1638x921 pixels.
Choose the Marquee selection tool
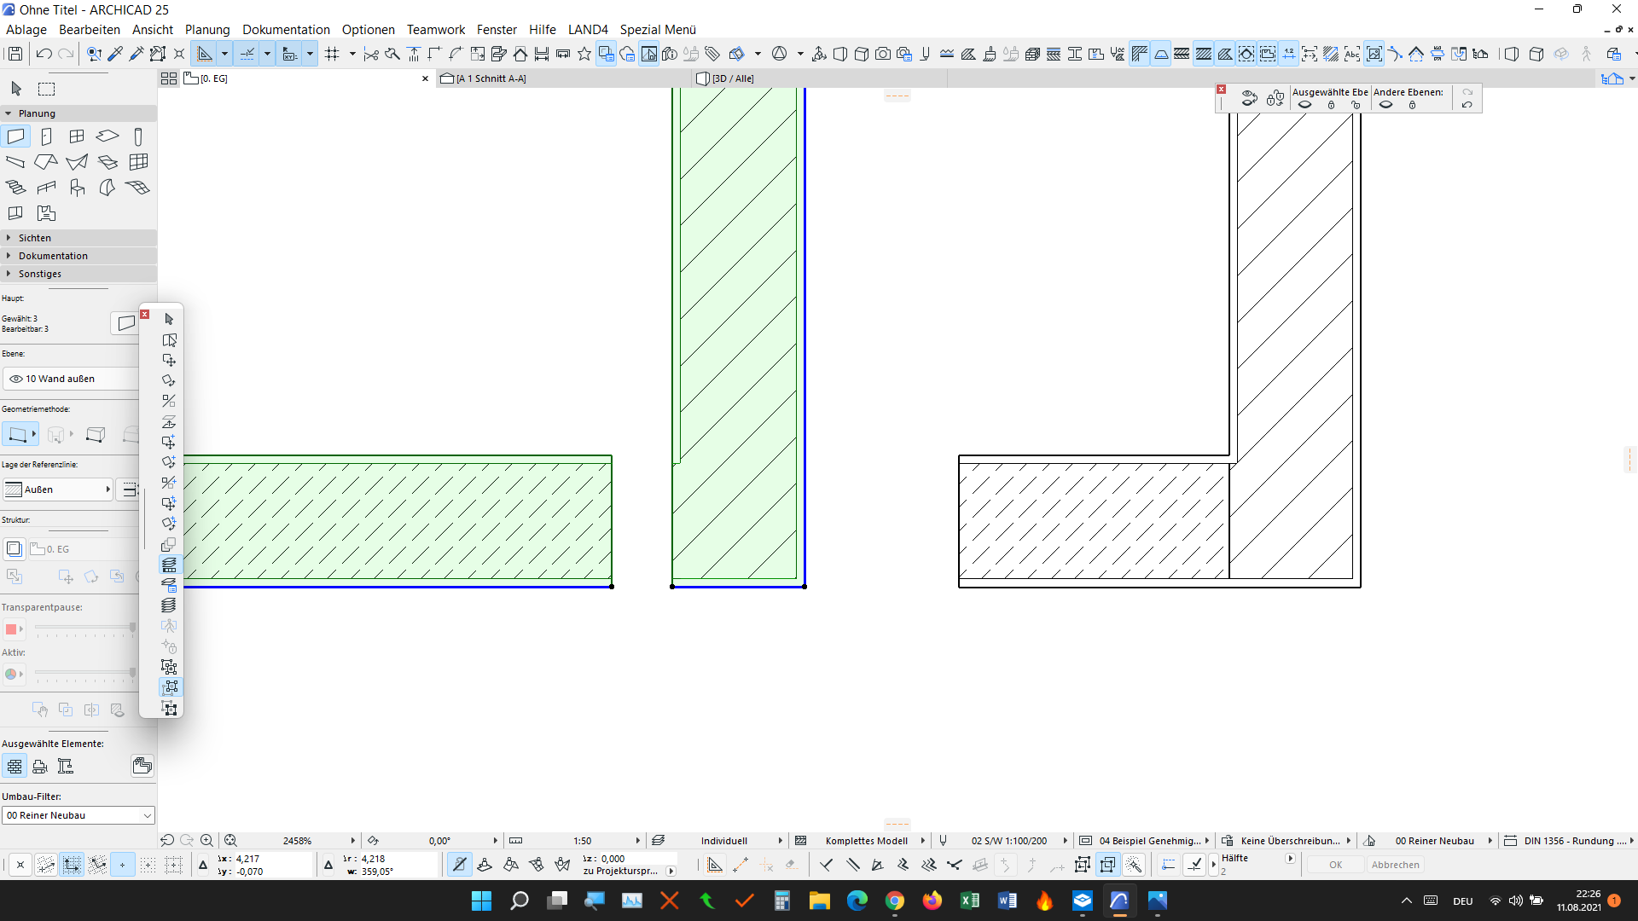pos(47,89)
